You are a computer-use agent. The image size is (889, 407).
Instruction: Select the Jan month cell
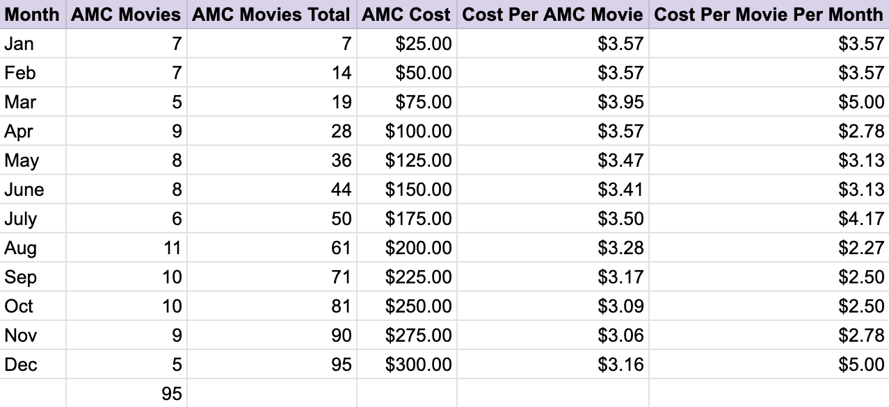coord(33,44)
